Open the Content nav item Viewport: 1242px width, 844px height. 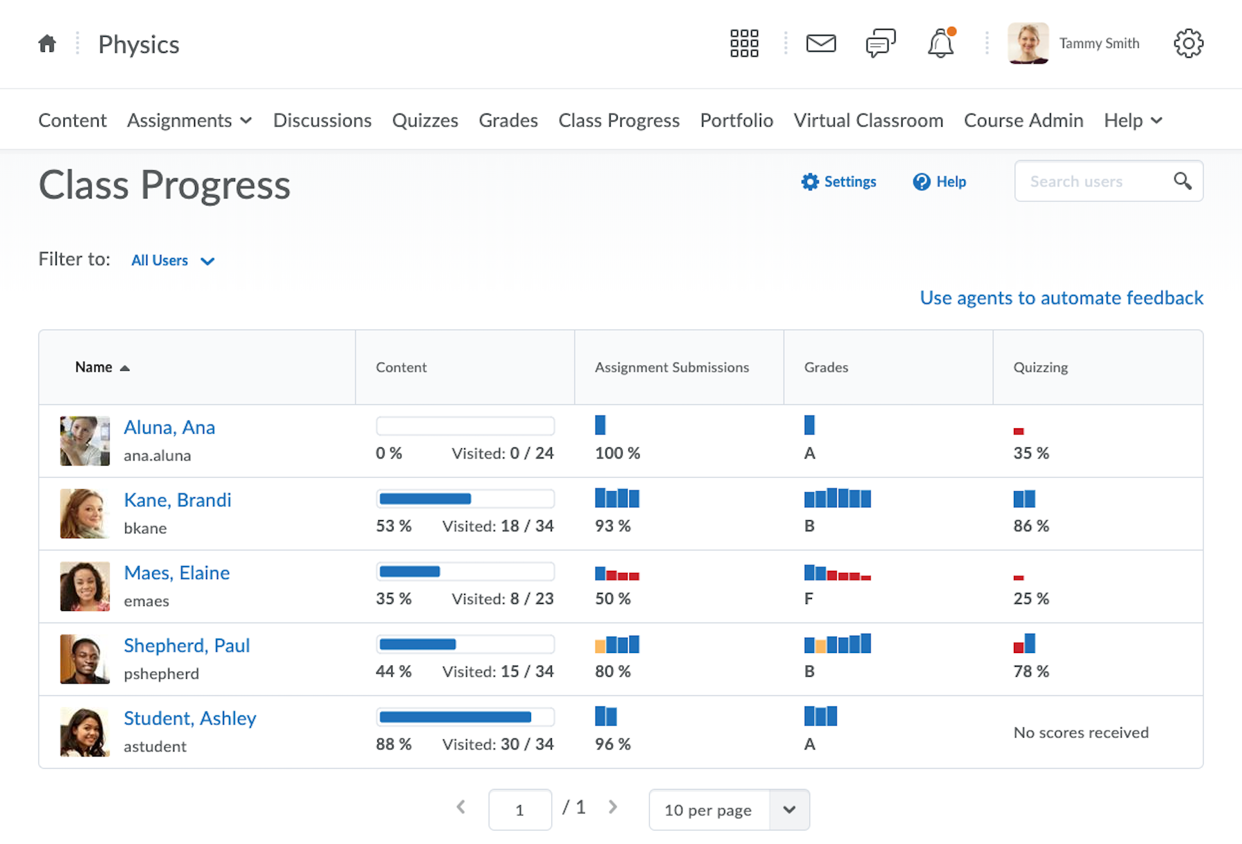pyautogui.click(x=73, y=120)
